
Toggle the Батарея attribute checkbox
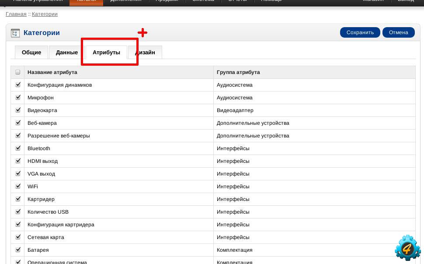18,250
